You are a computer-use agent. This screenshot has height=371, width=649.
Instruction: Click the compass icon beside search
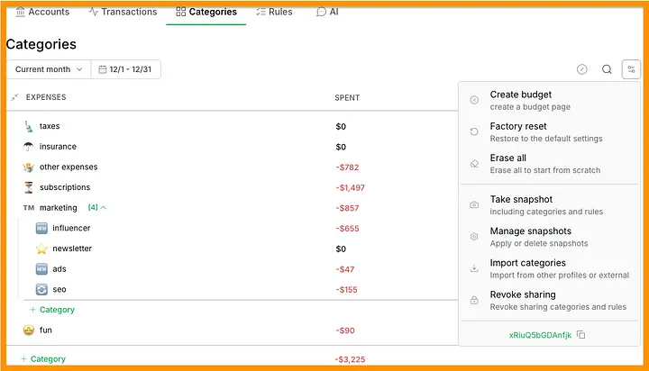coord(582,69)
